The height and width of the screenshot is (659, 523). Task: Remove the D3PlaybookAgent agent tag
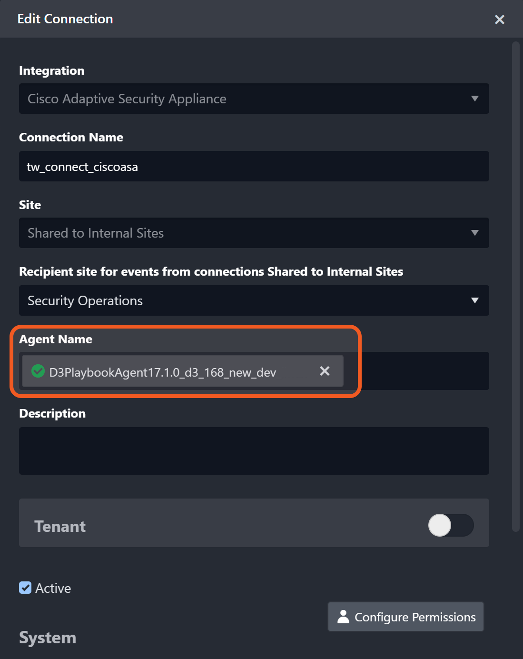(325, 371)
